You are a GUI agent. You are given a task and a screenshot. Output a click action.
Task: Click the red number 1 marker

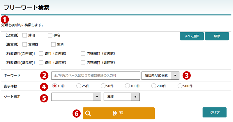click(5, 20)
